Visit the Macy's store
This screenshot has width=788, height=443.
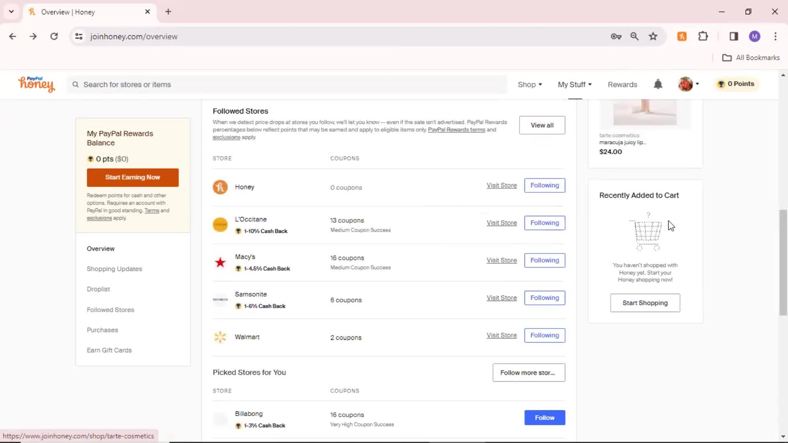[502, 260]
